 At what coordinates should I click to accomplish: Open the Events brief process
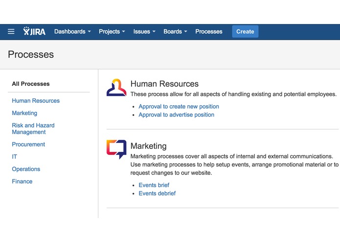click(154, 185)
